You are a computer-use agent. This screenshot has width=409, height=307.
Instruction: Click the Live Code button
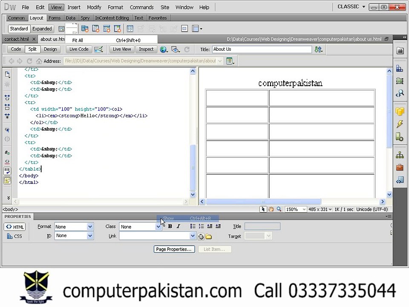79,49
